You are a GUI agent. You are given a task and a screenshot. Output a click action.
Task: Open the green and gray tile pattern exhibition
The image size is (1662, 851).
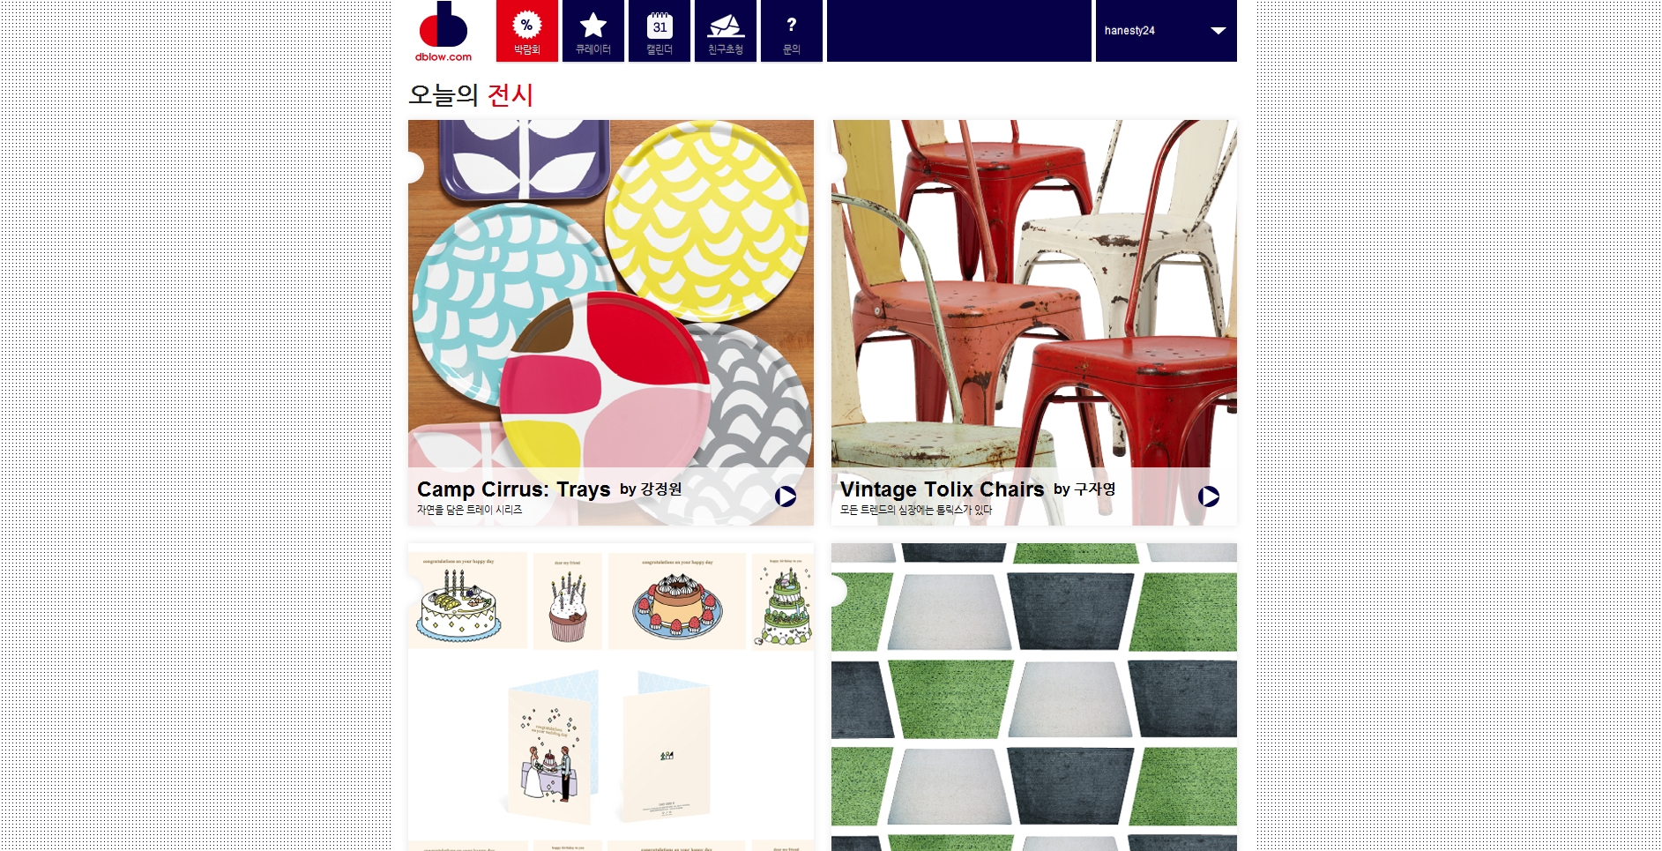pyautogui.click(x=1034, y=697)
